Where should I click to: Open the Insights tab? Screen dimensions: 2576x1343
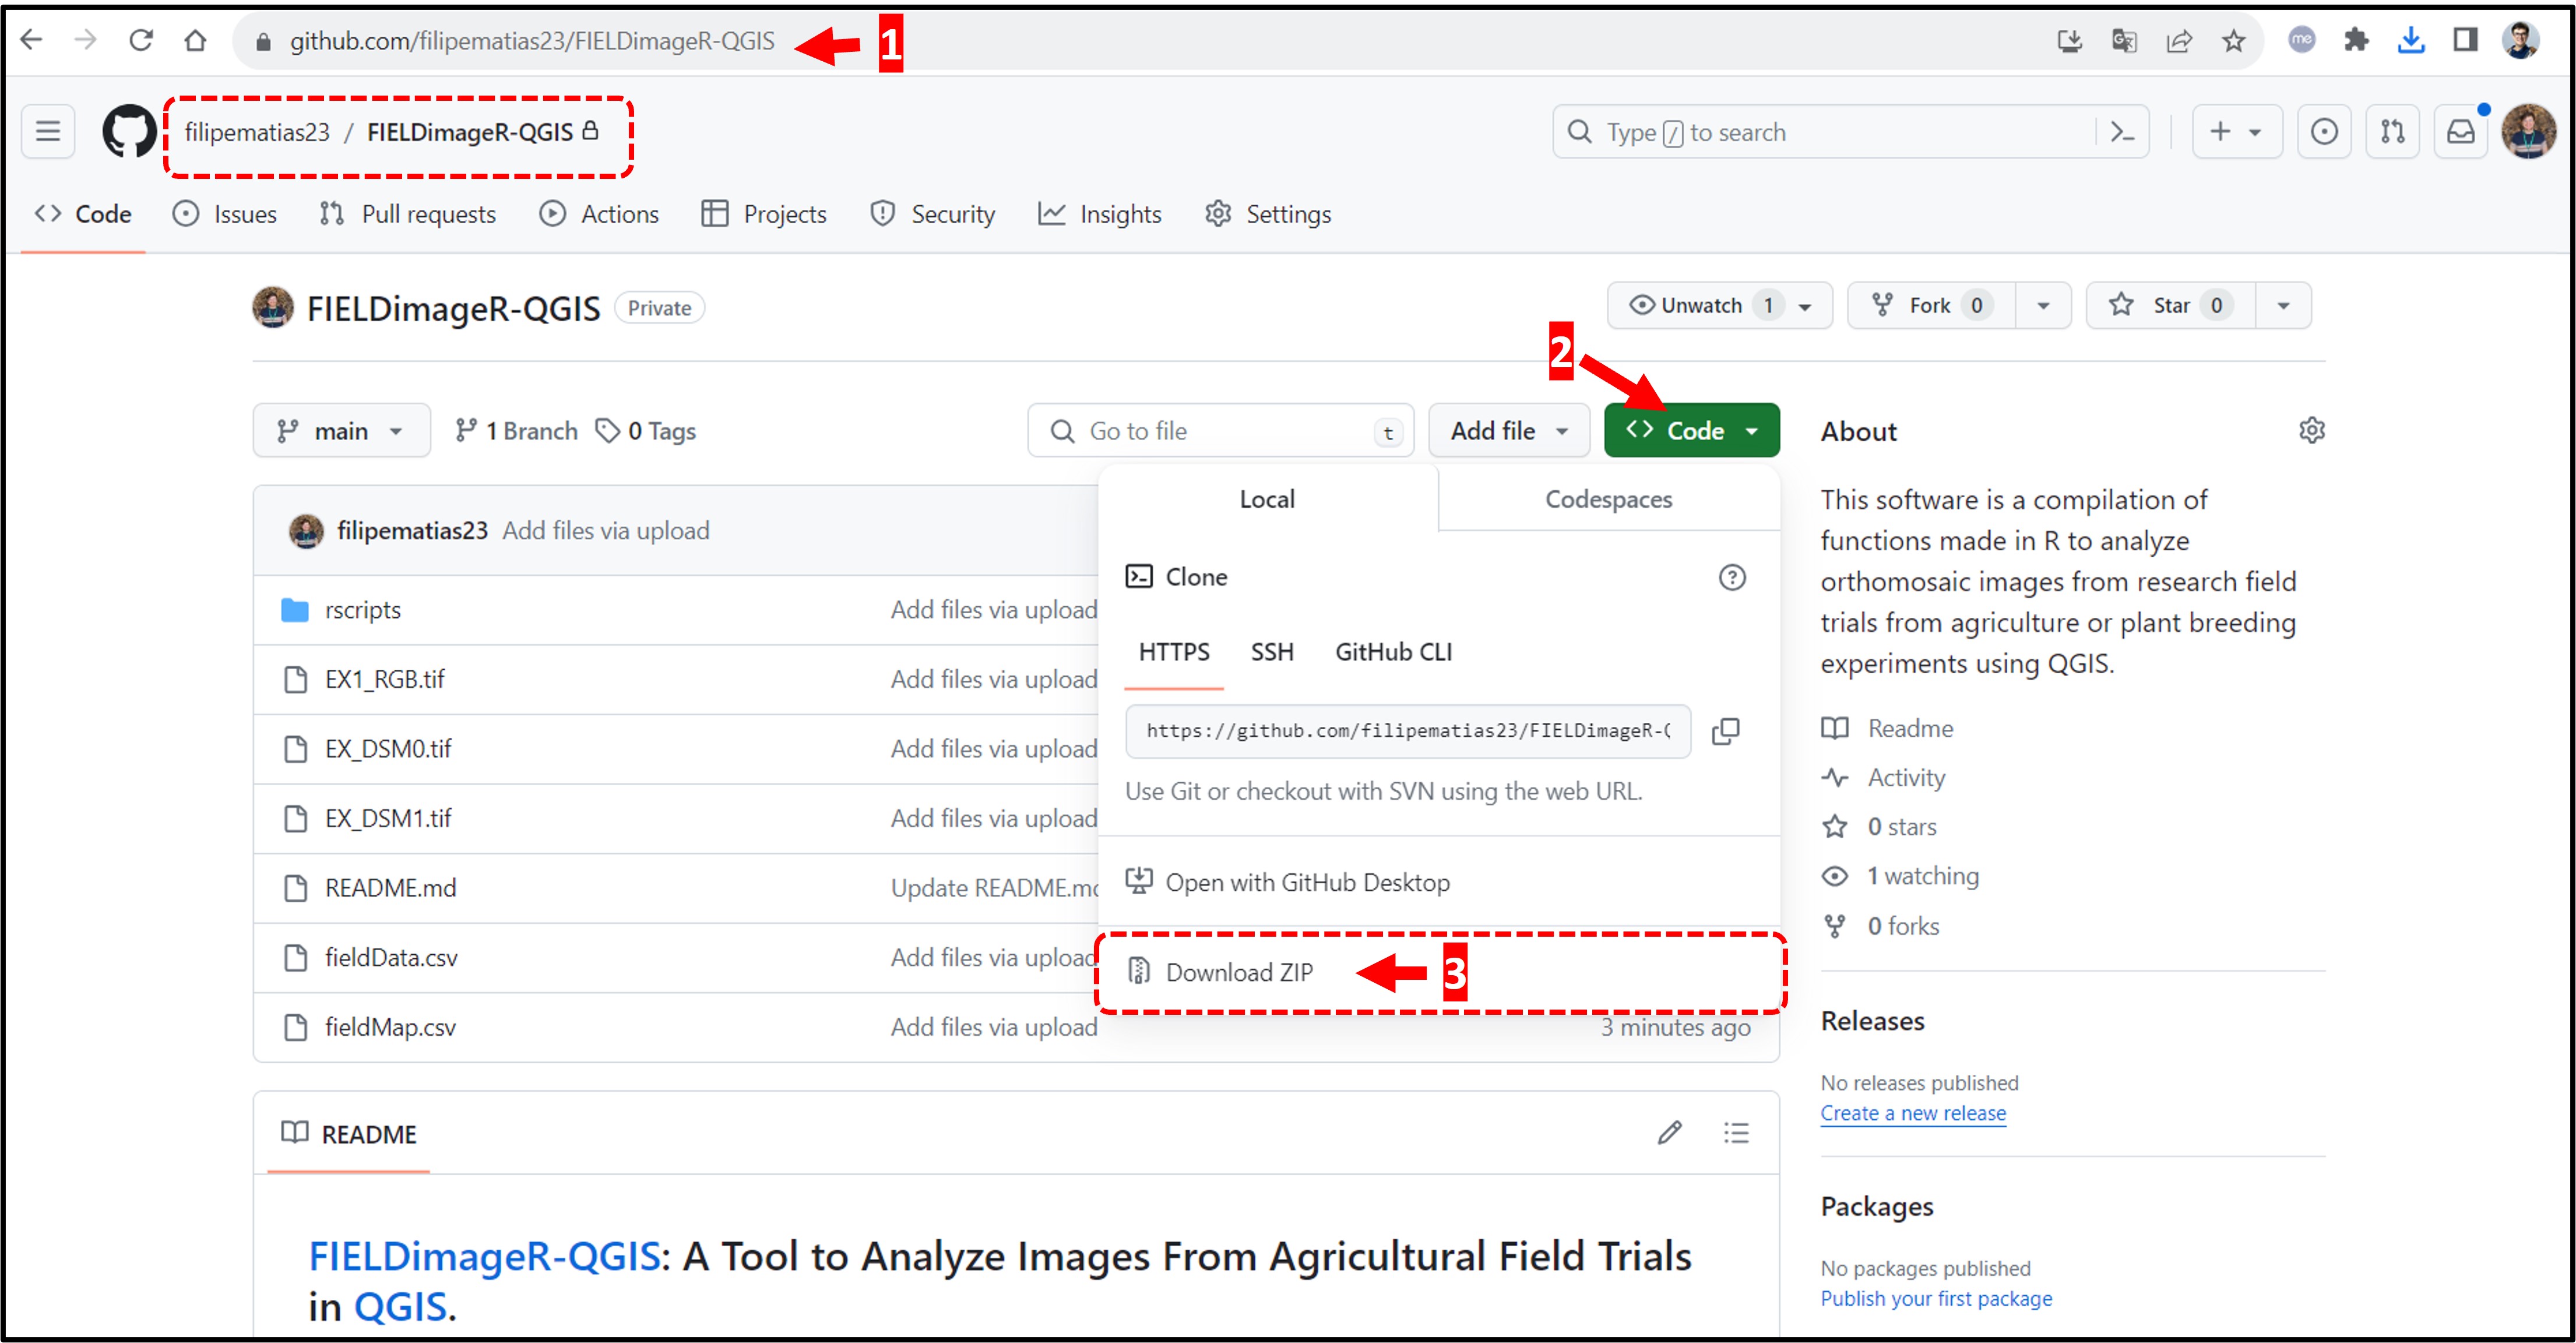[x=1099, y=214]
